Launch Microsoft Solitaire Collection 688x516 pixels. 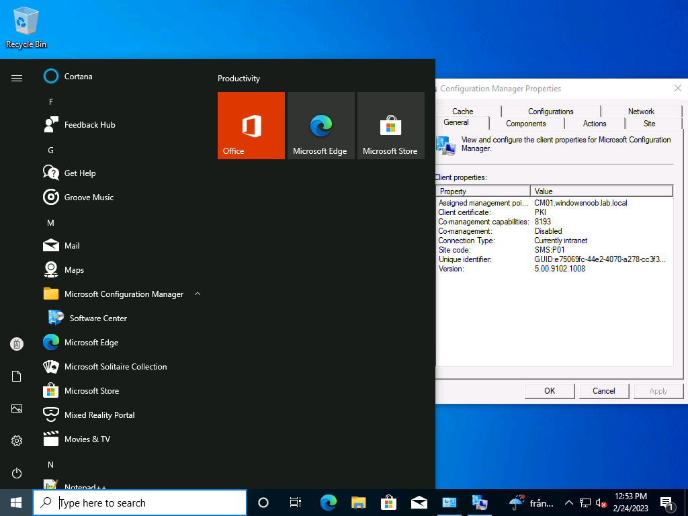tap(121, 366)
